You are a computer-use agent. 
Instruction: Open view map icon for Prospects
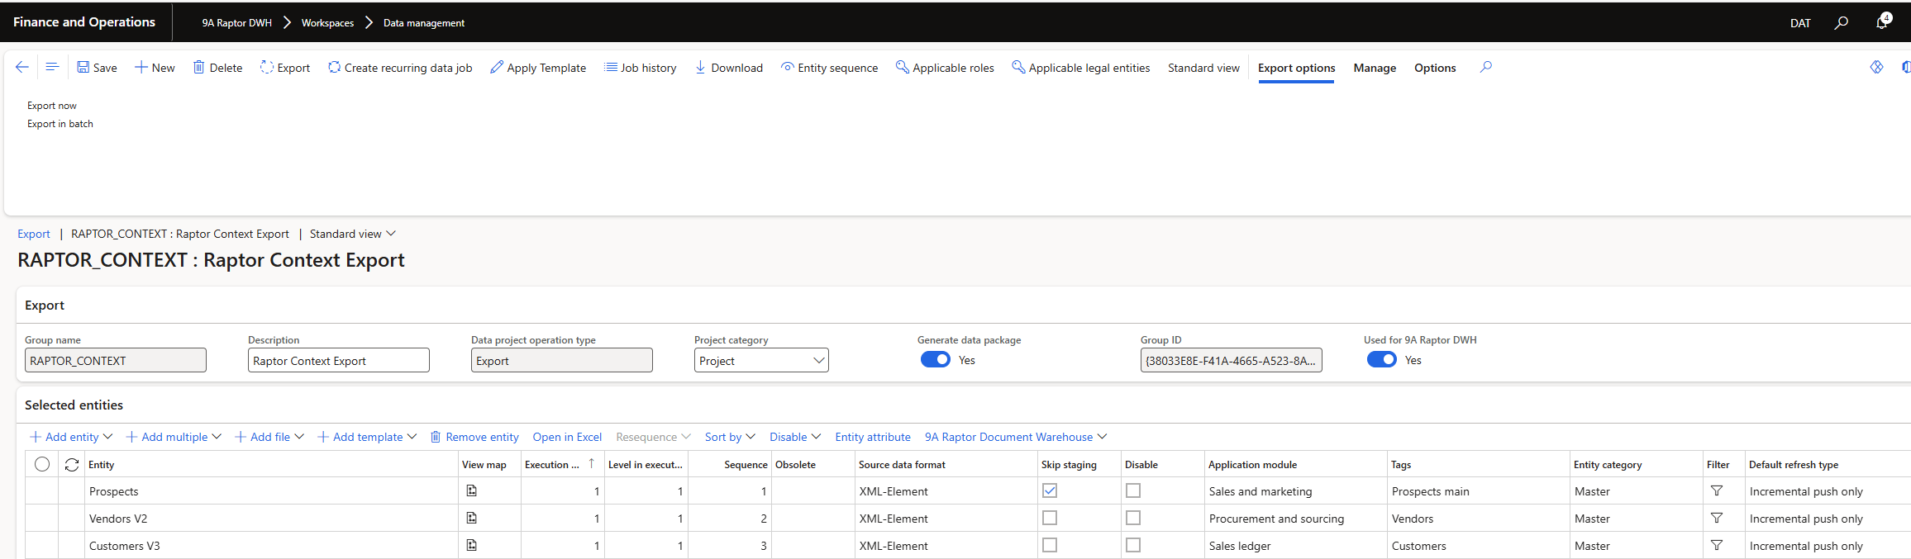(471, 490)
